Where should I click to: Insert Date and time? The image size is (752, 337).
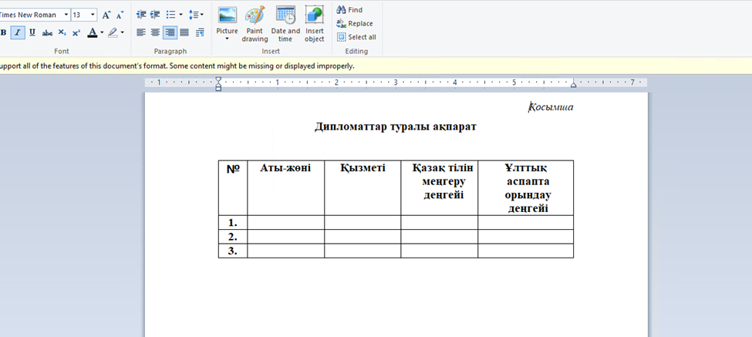[x=285, y=25]
